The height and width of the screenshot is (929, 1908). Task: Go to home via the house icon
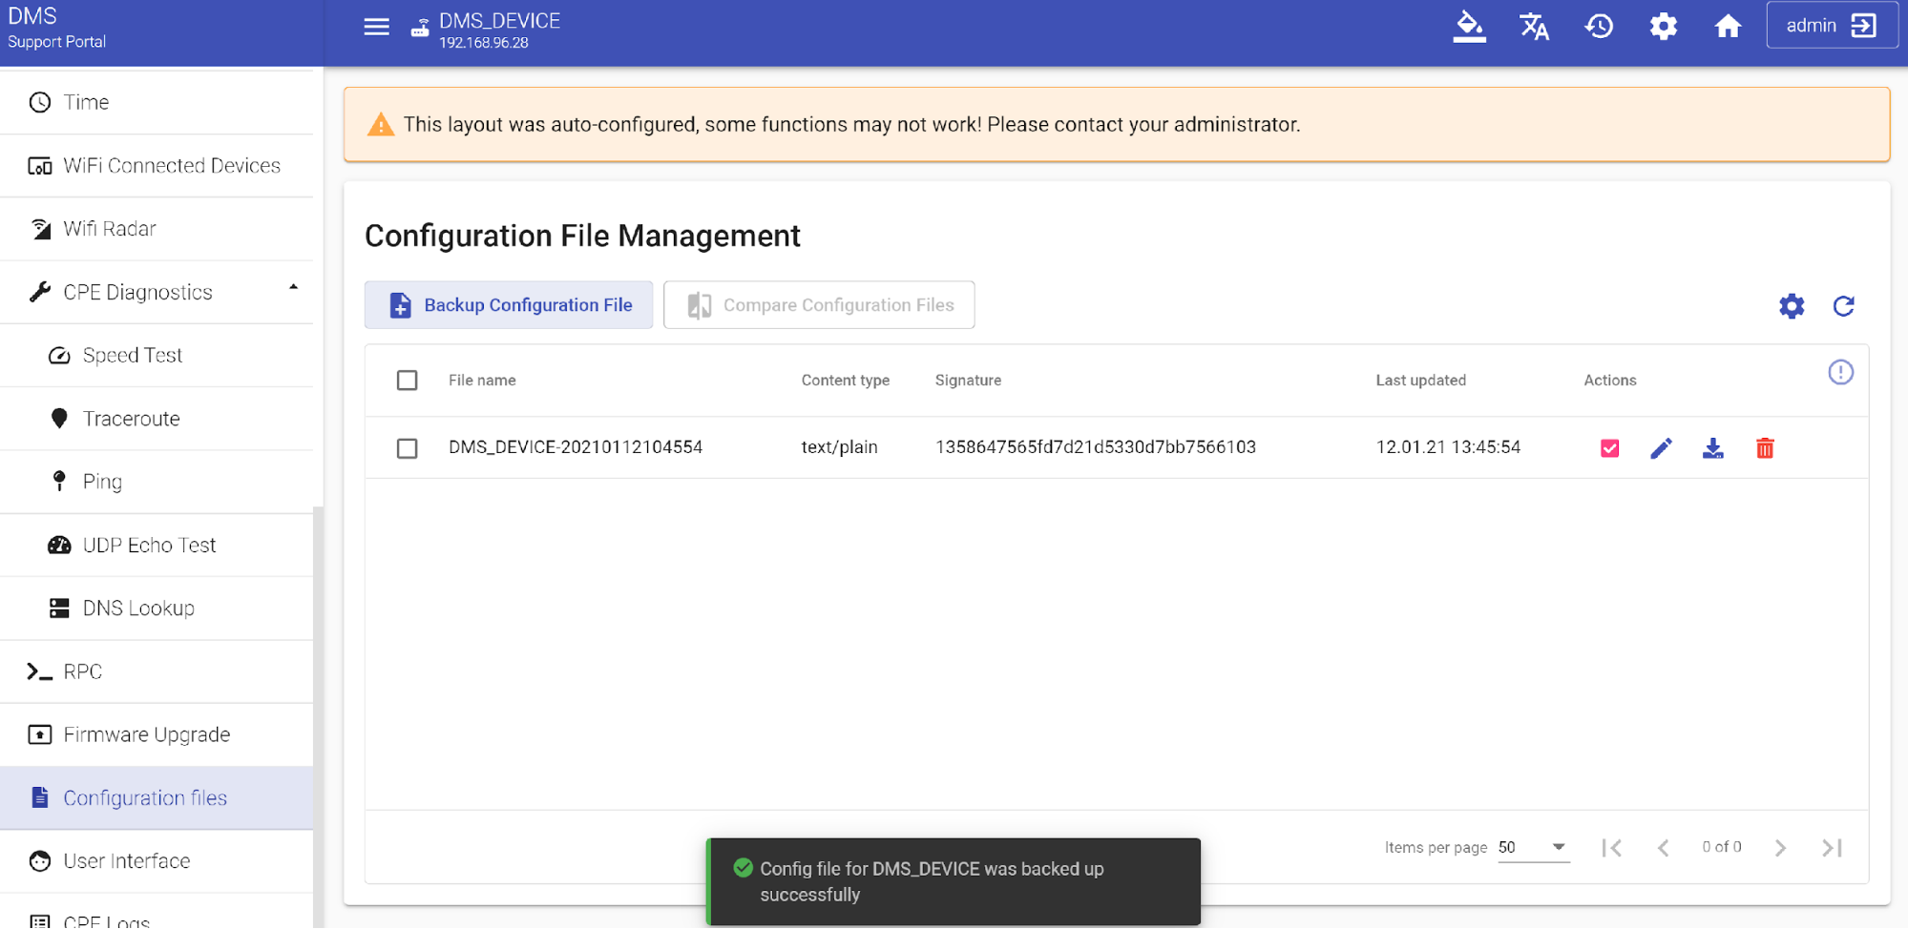[x=1728, y=27]
